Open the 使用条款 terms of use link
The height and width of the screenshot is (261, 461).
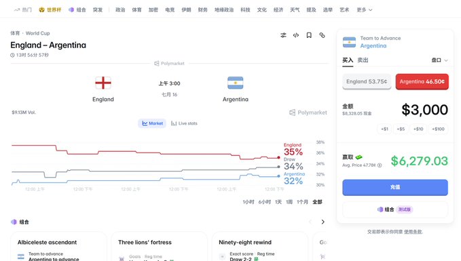[413, 232]
